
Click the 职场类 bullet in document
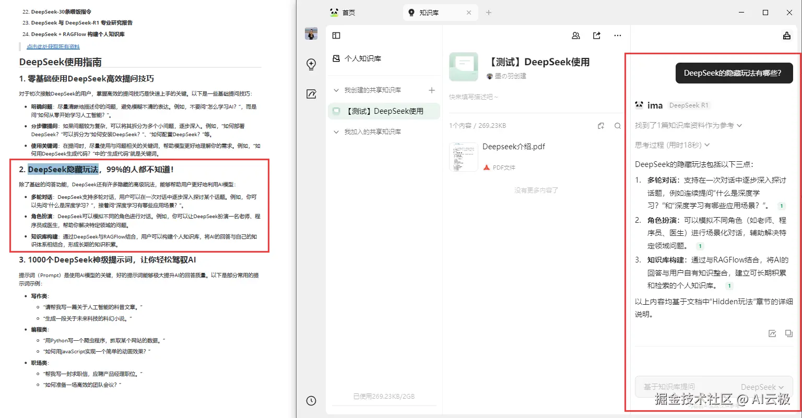pyautogui.click(x=40, y=363)
